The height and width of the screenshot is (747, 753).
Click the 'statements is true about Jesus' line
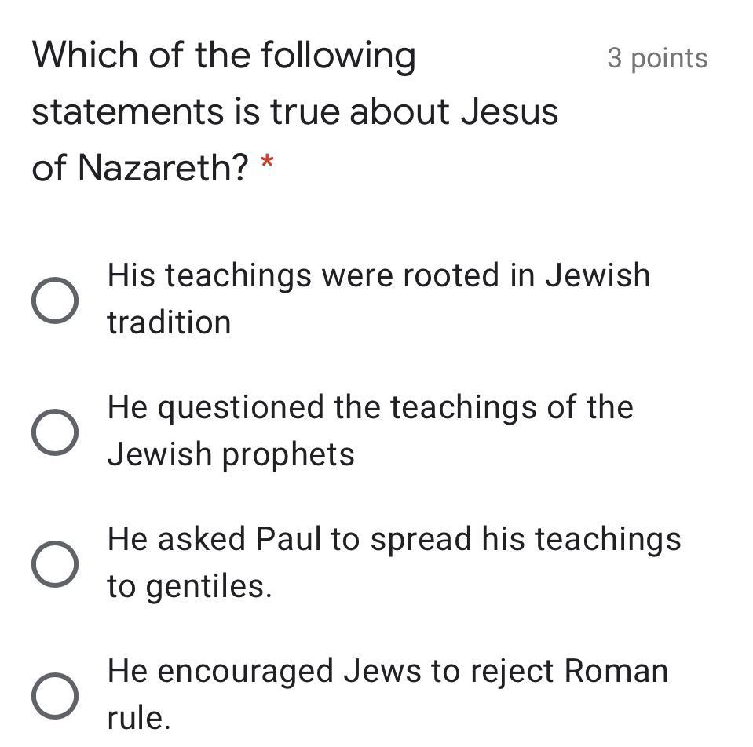tap(294, 111)
